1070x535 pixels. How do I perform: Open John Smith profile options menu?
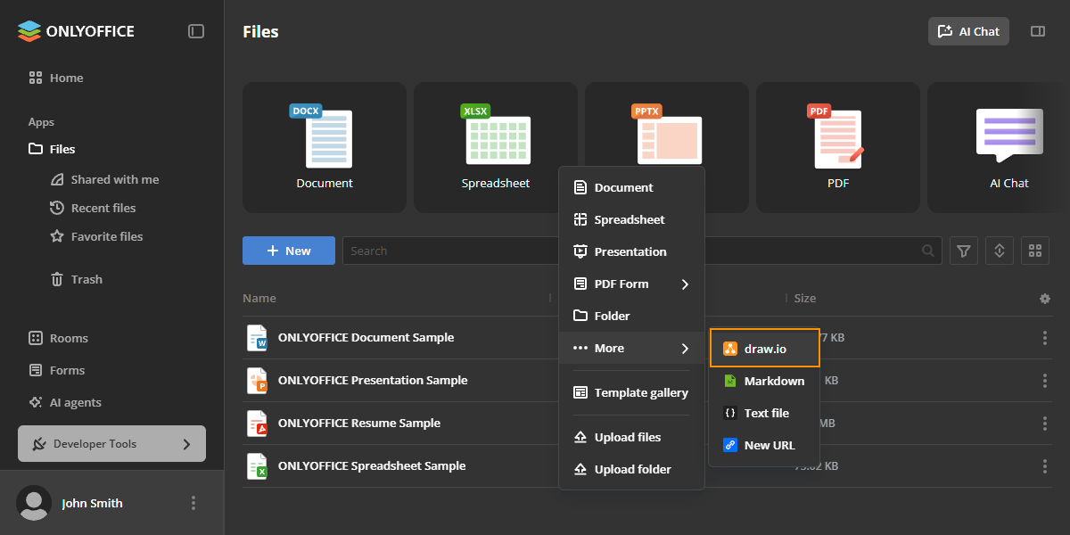193,504
